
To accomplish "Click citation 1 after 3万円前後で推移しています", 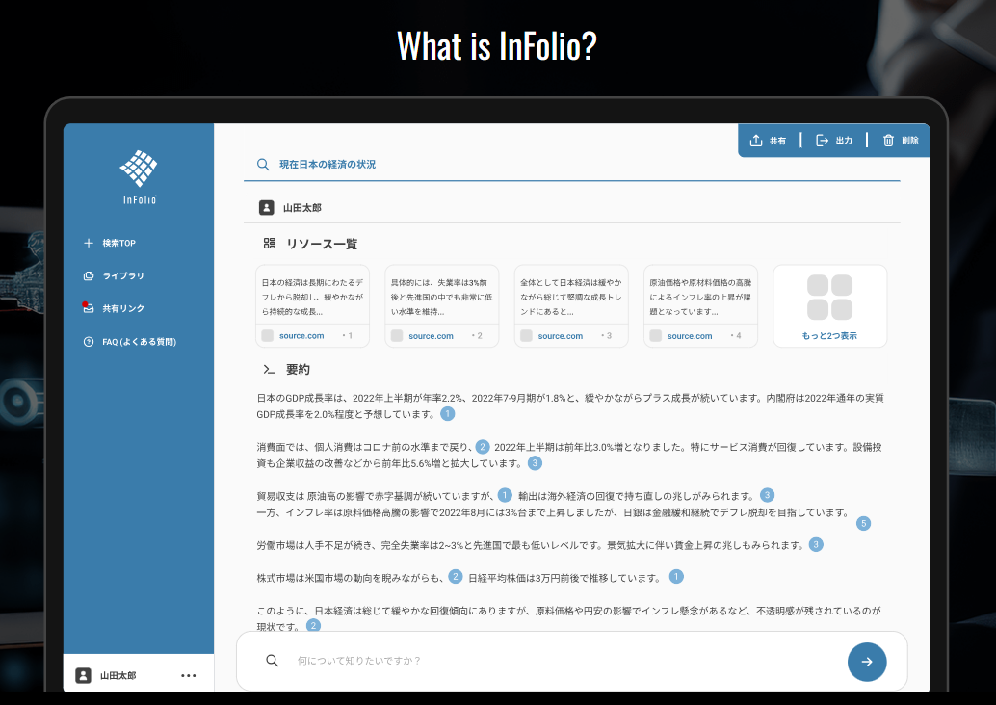I will click(x=676, y=577).
